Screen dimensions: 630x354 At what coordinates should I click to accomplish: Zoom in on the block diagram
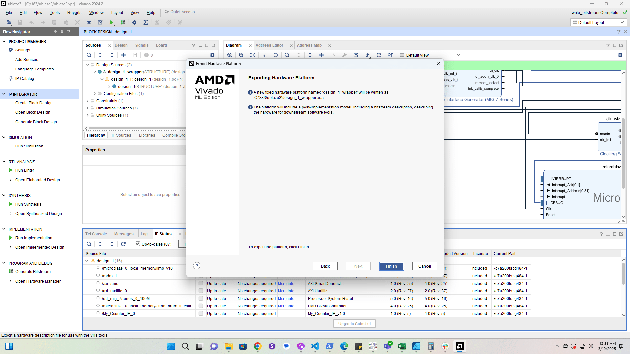230,55
